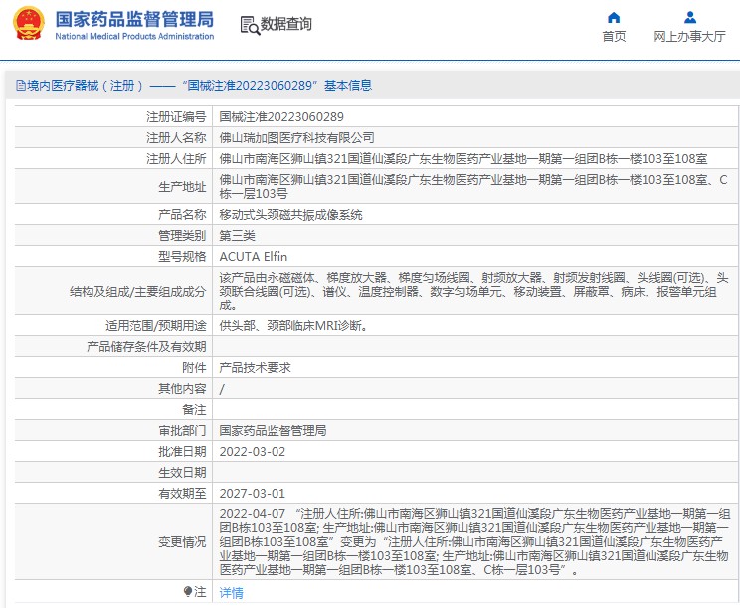Click the 生产地址 row label
The width and height of the screenshot is (740, 608).
pos(182,187)
